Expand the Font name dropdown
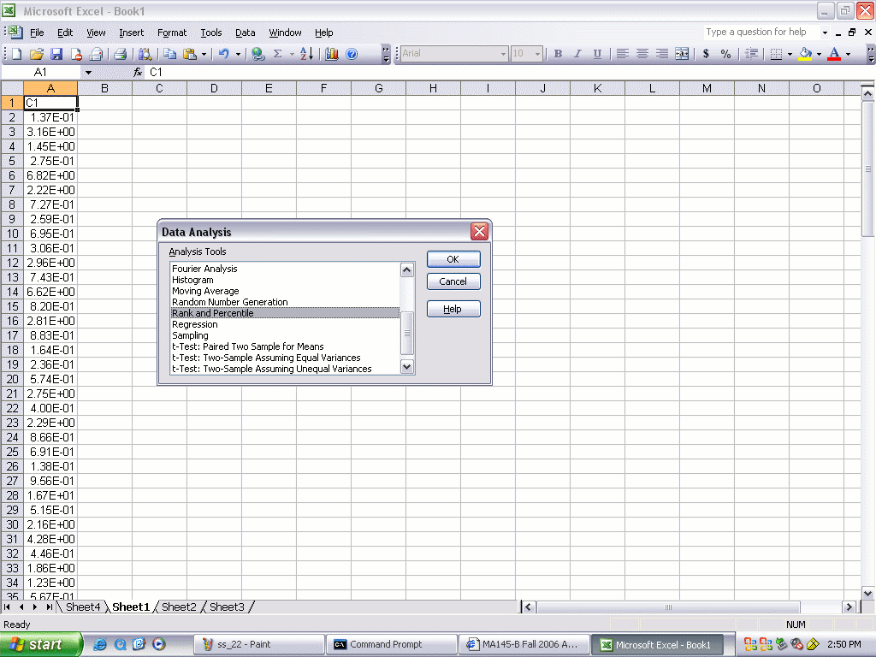 click(503, 54)
